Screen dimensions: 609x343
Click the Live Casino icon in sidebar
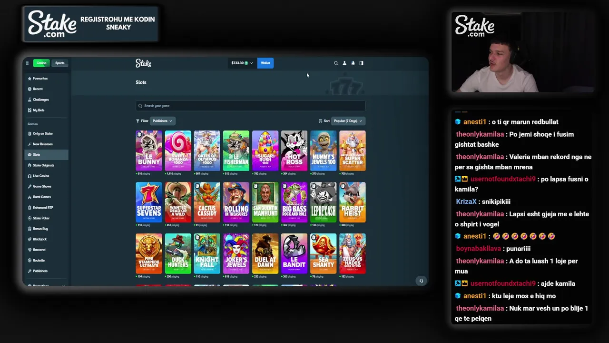click(x=29, y=176)
